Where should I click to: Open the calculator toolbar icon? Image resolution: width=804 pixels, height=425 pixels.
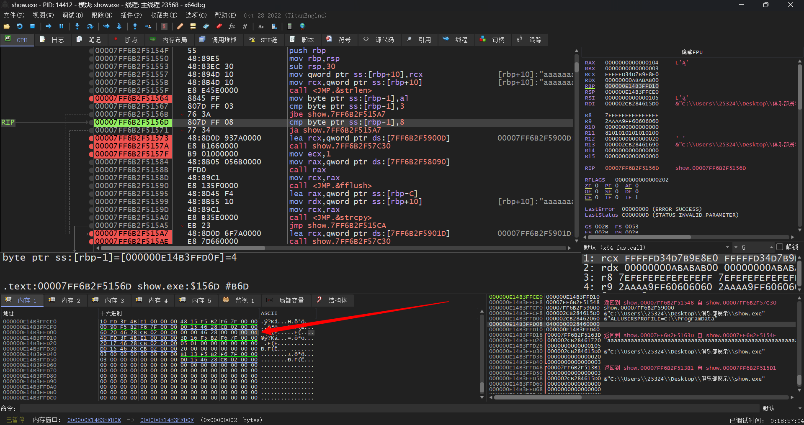(289, 26)
